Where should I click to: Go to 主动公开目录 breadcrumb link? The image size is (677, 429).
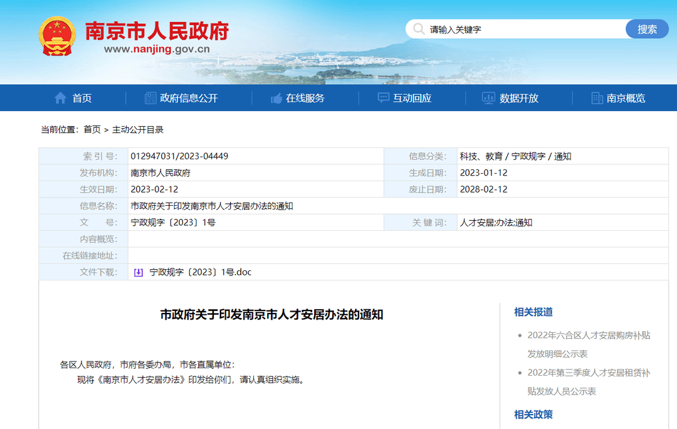138,130
